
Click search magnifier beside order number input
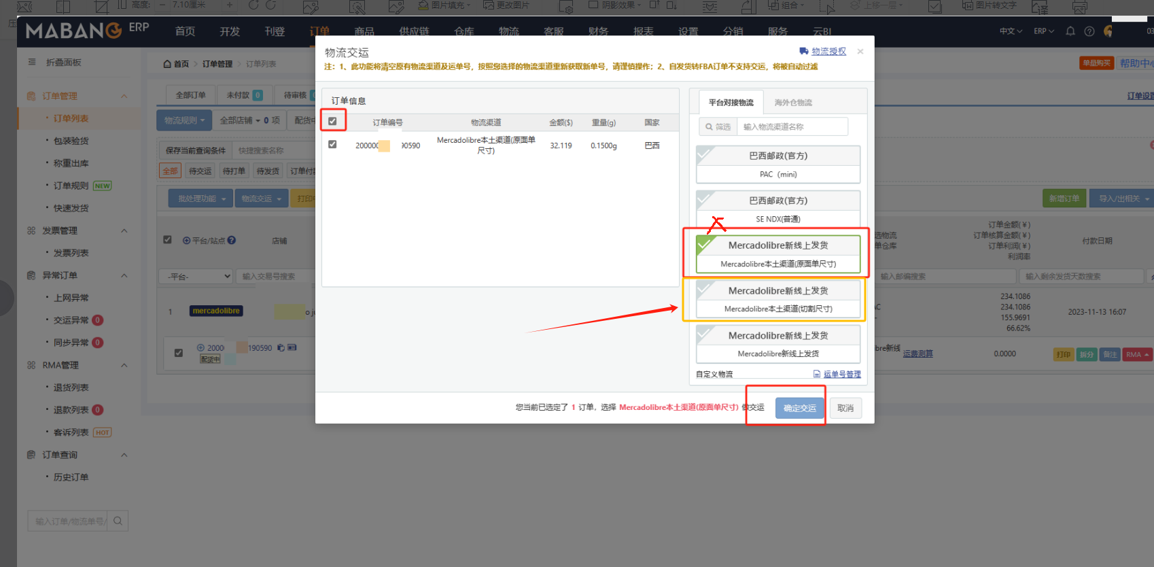(x=118, y=521)
